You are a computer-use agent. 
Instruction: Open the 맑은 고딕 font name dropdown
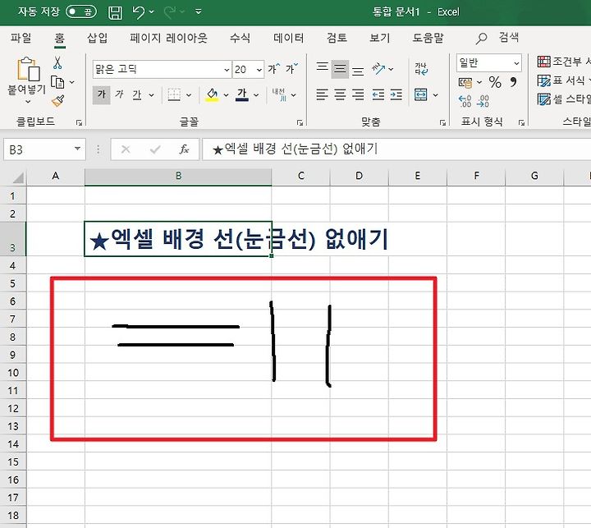click(227, 70)
